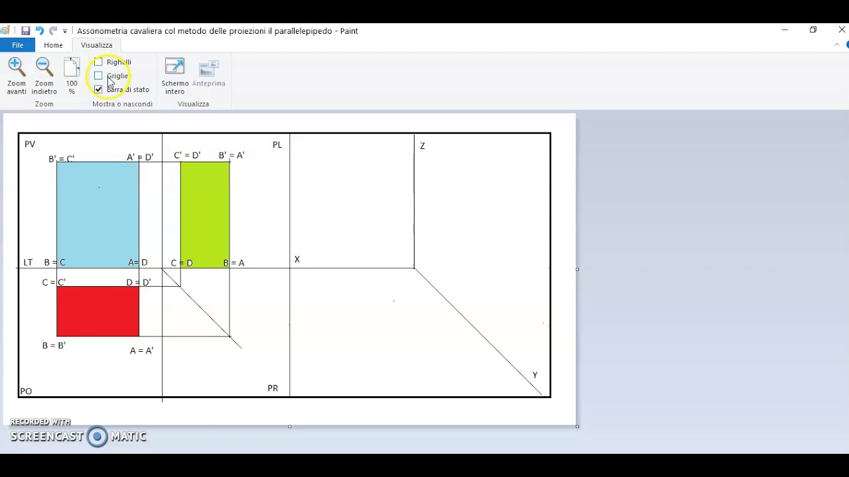Collapse the ribbon with the chevron
This screenshot has width=849, height=477.
[837, 45]
